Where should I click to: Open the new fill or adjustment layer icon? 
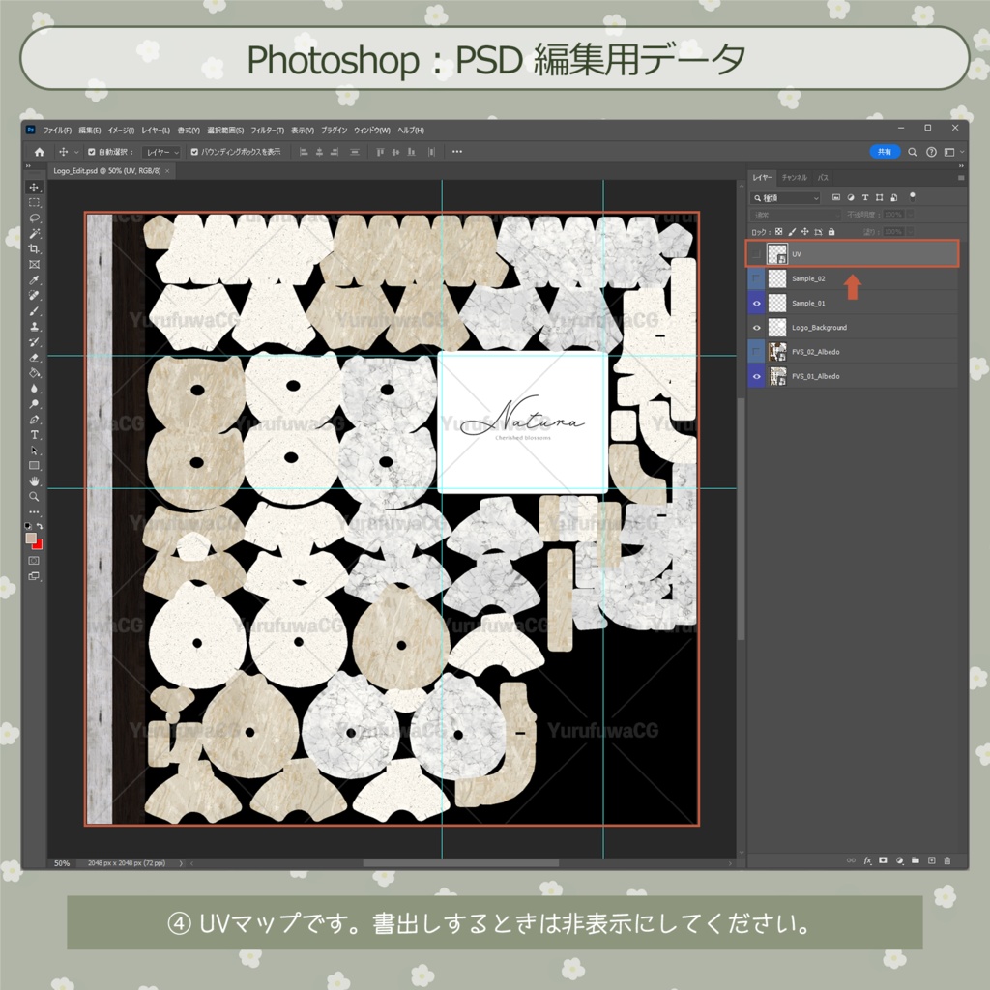pos(900,860)
